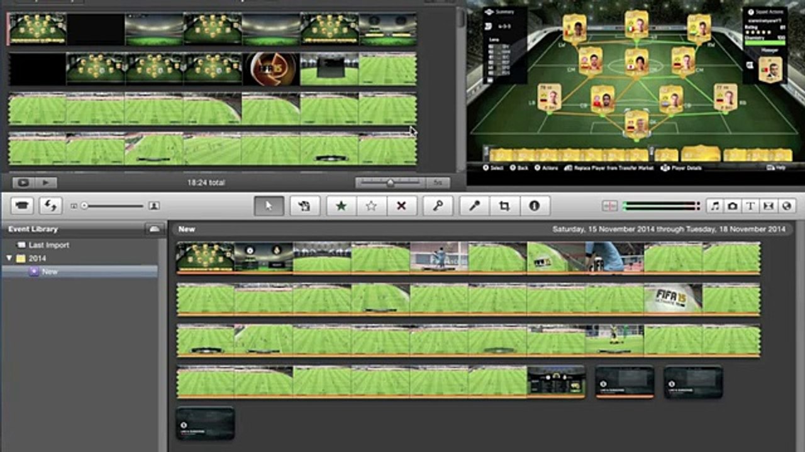The height and width of the screenshot is (452, 805).
Task: Select the New event in the library
Action: [x=50, y=272]
